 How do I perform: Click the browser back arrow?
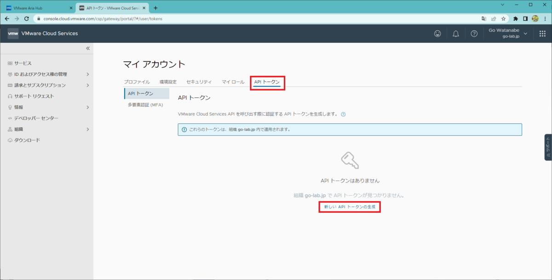(7, 19)
